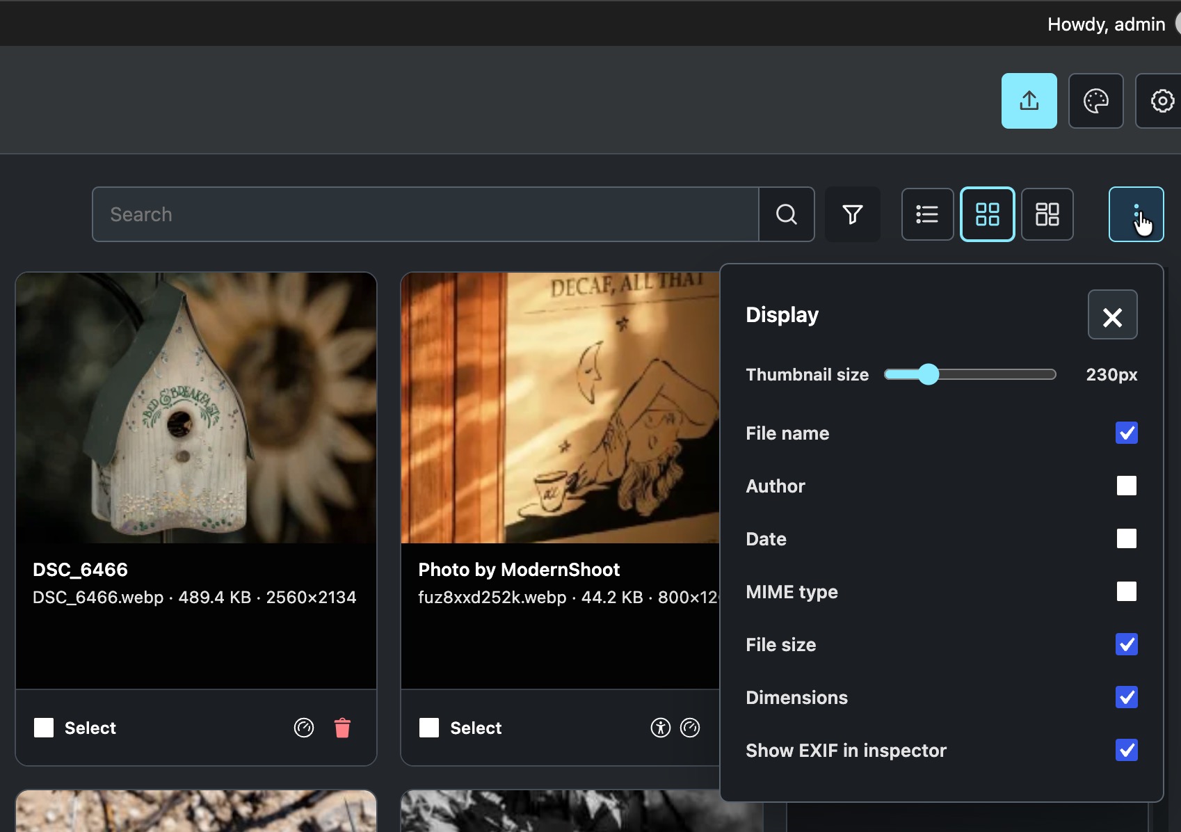This screenshot has height=832, width=1181.
Task: Enable MIME type display option
Action: (x=1126, y=591)
